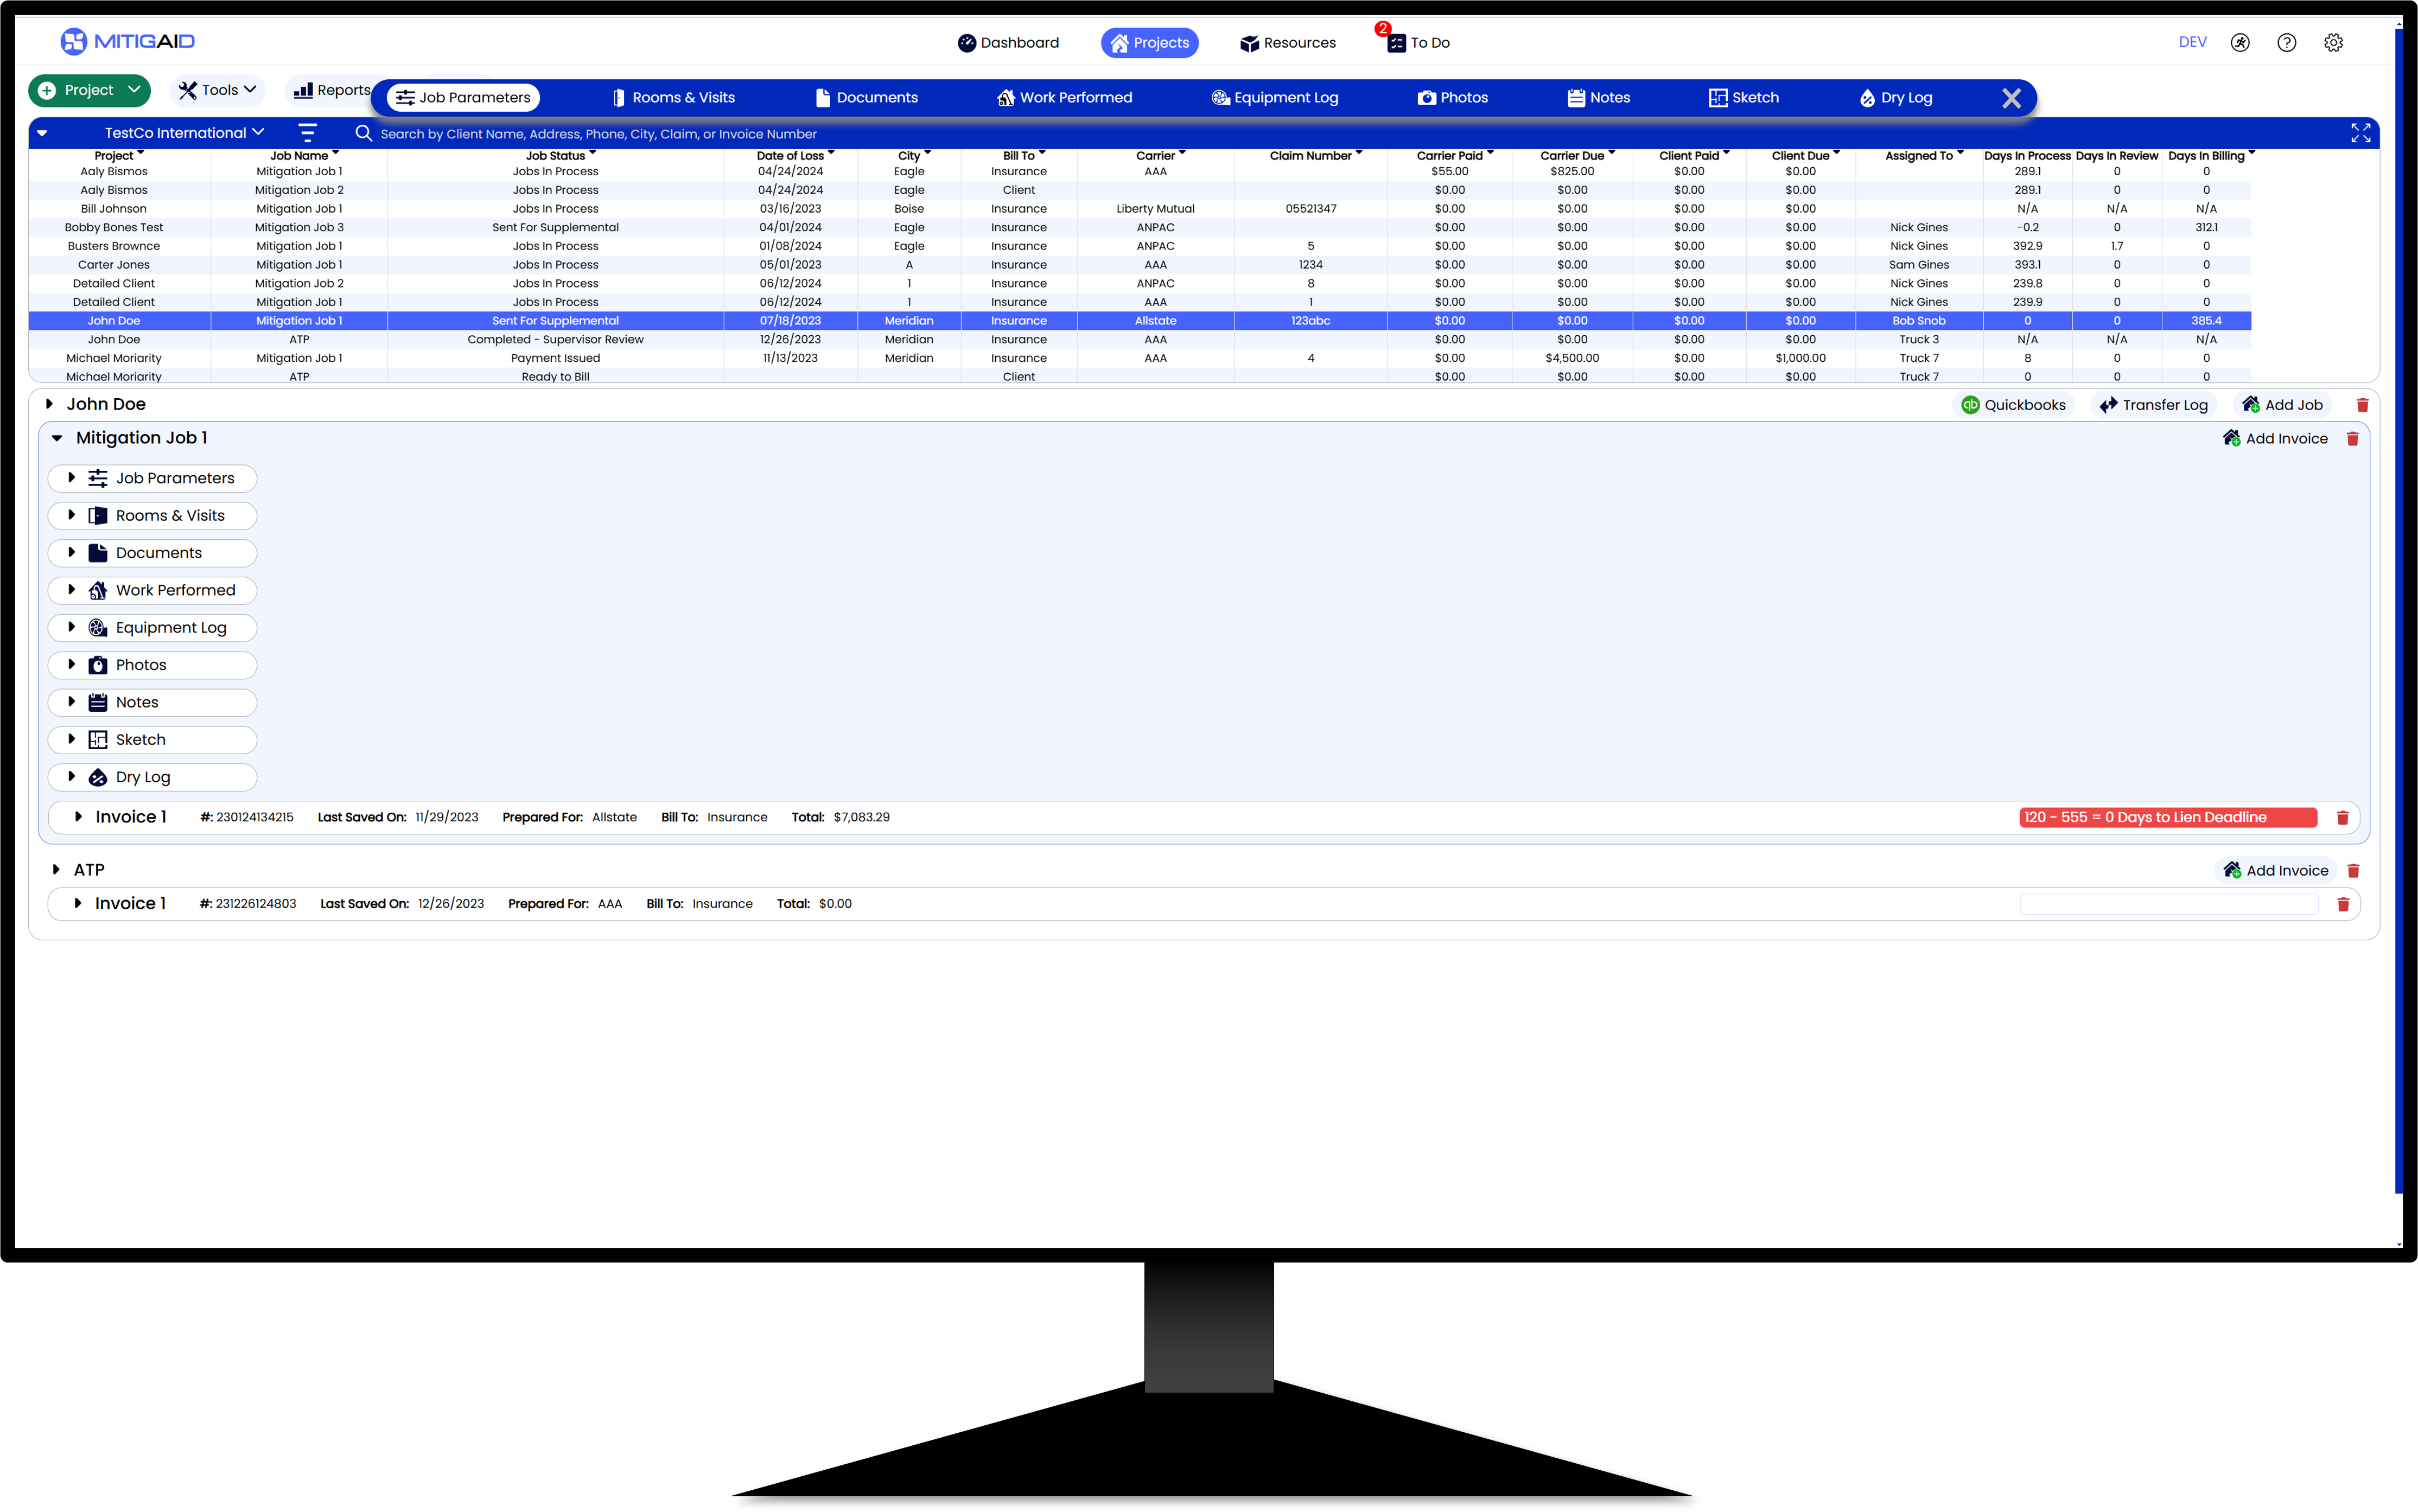Click the filter lines icon beside TestCo International
This screenshot has width=2418, height=1512.
pyautogui.click(x=307, y=132)
